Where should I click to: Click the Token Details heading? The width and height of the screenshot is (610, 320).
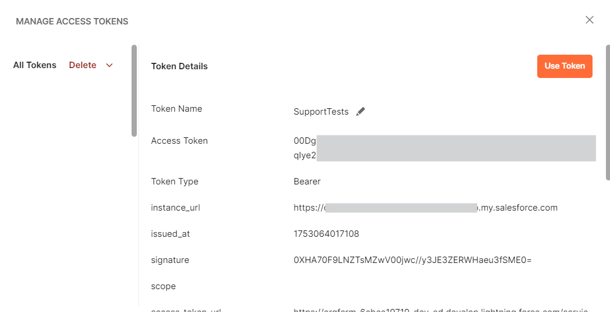point(179,66)
